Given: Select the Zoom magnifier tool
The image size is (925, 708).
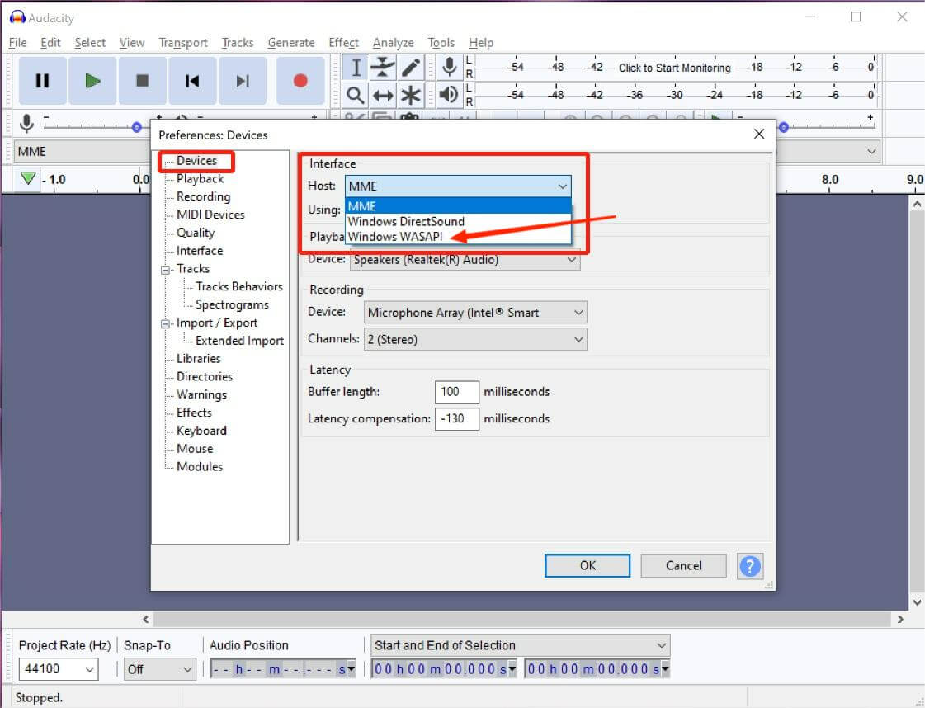Looking at the screenshot, I should 356,94.
